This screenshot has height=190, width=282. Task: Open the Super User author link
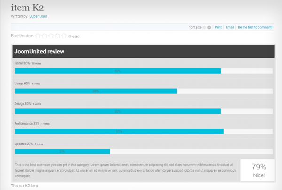pyautogui.click(x=38, y=16)
